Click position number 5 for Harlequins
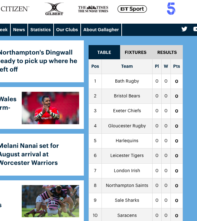This screenshot has height=221, width=197. [x=95, y=141]
